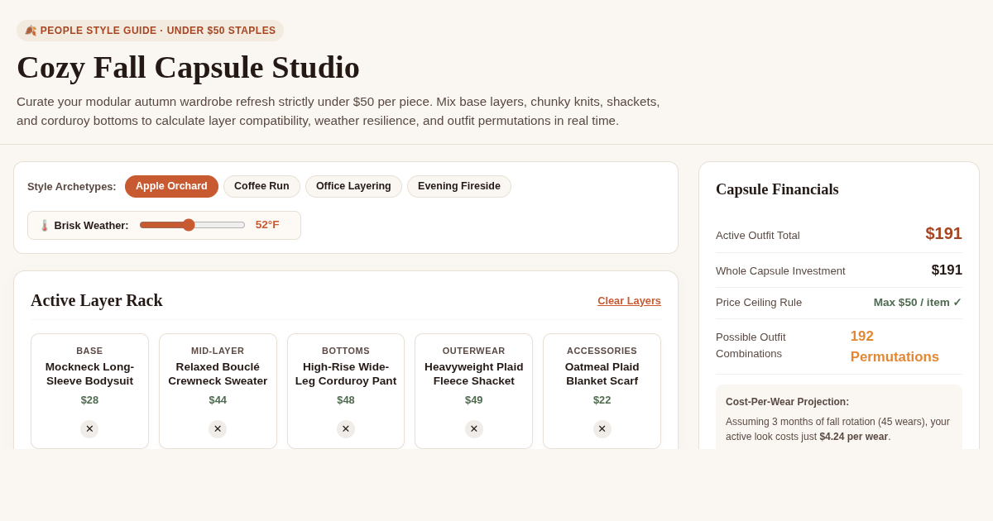The height and width of the screenshot is (521, 993).
Task: Click the People Style Guide badge
Action: (x=150, y=31)
